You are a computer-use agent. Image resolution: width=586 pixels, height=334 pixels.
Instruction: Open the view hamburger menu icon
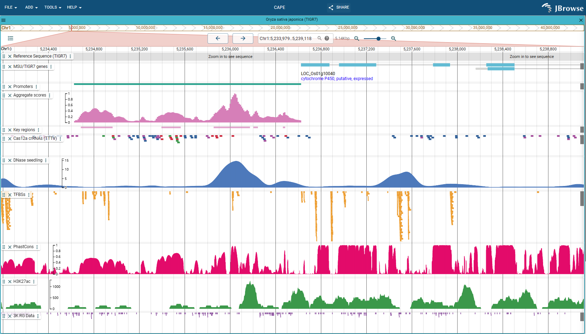coord(4,20)
